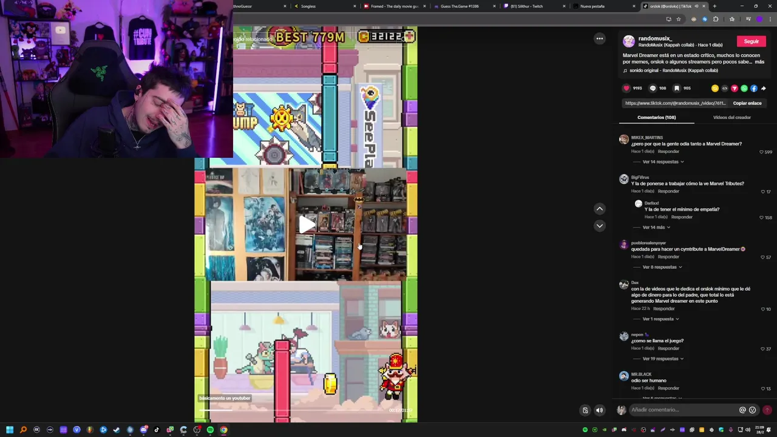Open the Windows Start menu
This screenshot has width=777, height=437.
coord(10,430)
